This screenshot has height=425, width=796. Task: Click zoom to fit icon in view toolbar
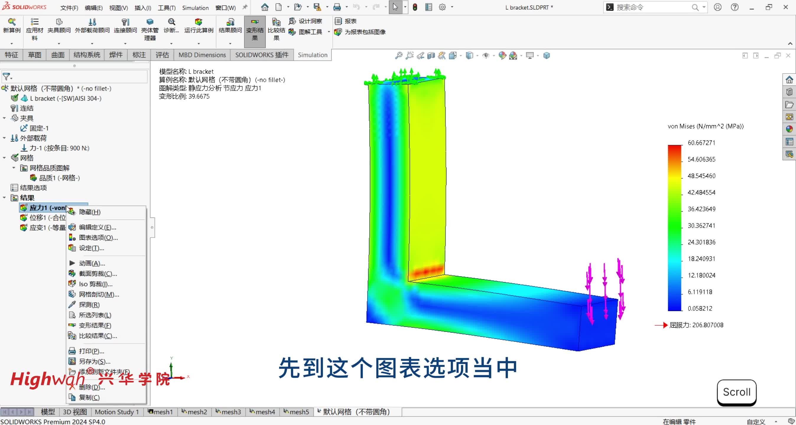pos(399,55)
